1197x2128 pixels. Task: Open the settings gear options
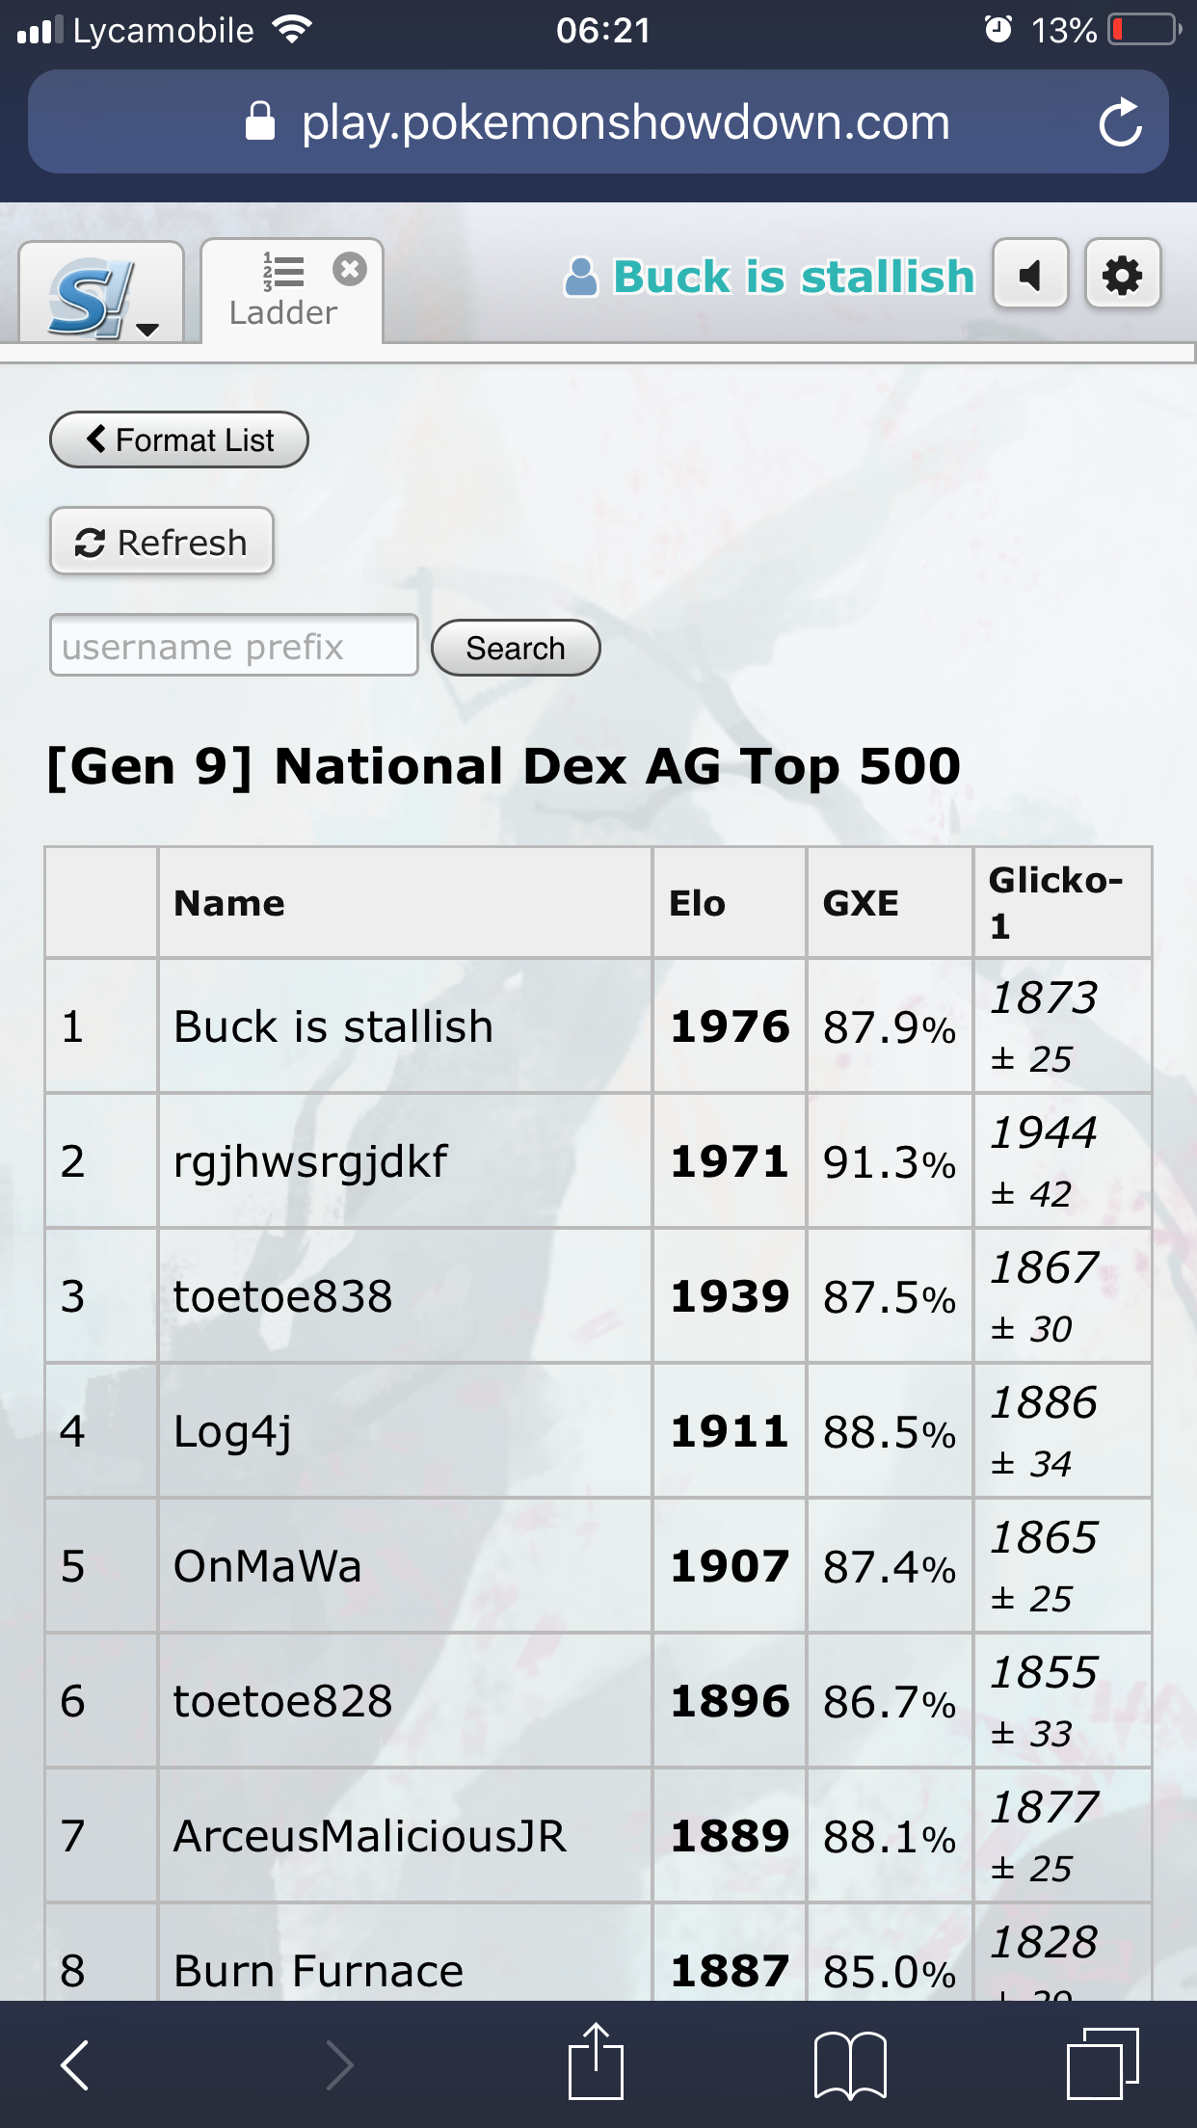click(1123, 276)
